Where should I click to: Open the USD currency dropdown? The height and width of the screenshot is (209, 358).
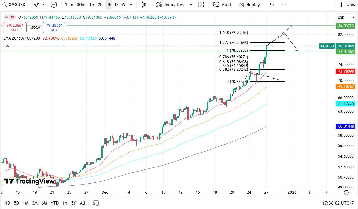pos(346,18)
